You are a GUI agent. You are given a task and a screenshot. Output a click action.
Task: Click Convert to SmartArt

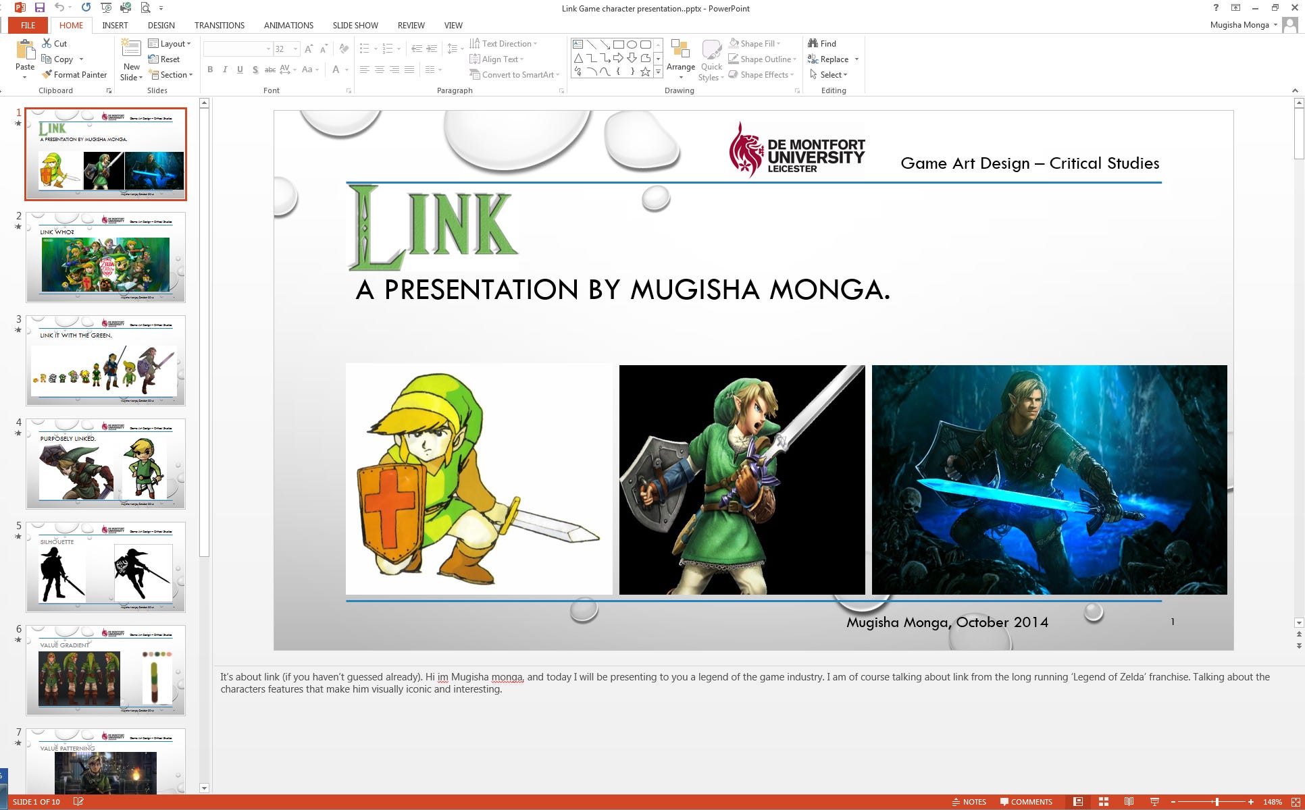pos(515,74)
